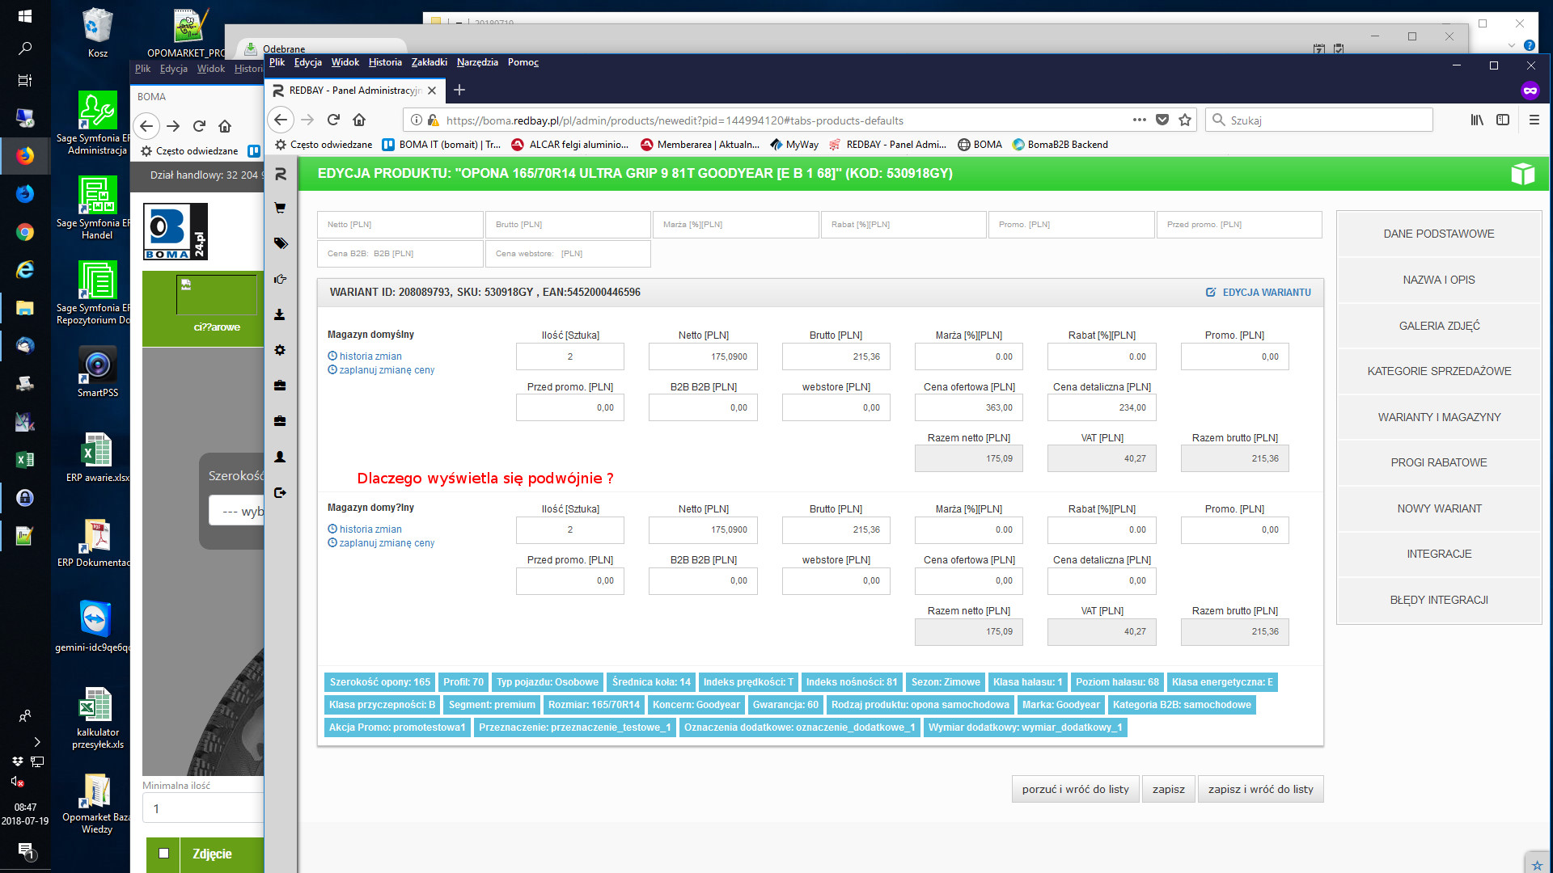Click the download sidebar icon

280,314
